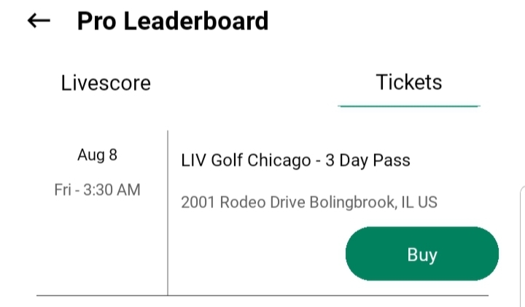Select the Tickets tab
Screen dimensions: 525x307
408,82
